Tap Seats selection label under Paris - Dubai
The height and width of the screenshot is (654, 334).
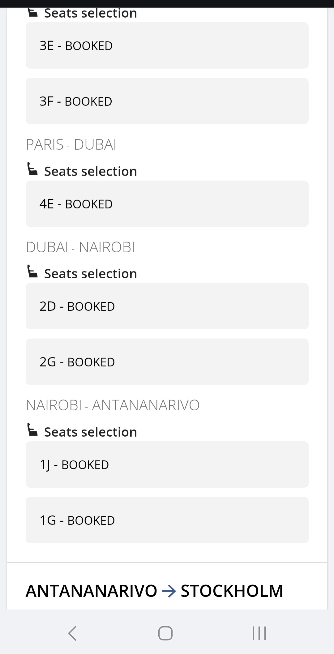coord(90,172)
